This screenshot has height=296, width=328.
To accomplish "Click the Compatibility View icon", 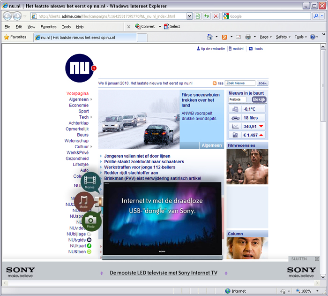I will pyautogui.click(x=198, y=16).
